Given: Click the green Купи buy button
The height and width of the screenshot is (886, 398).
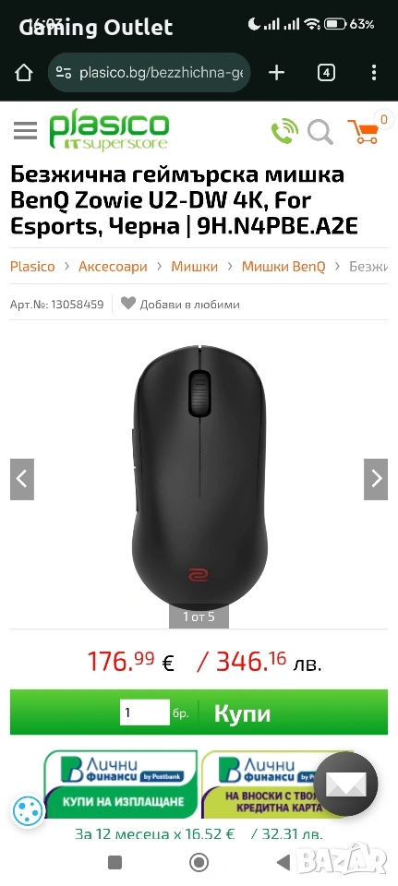Looking at the screenshot, I should (x=242, y=713).
